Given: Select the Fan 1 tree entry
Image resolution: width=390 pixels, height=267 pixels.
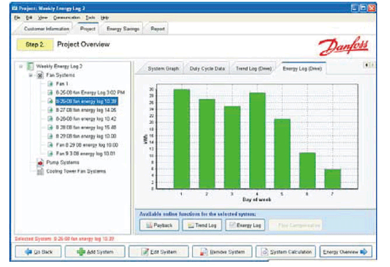Looking at the screenshot, I should coord(63,84).
